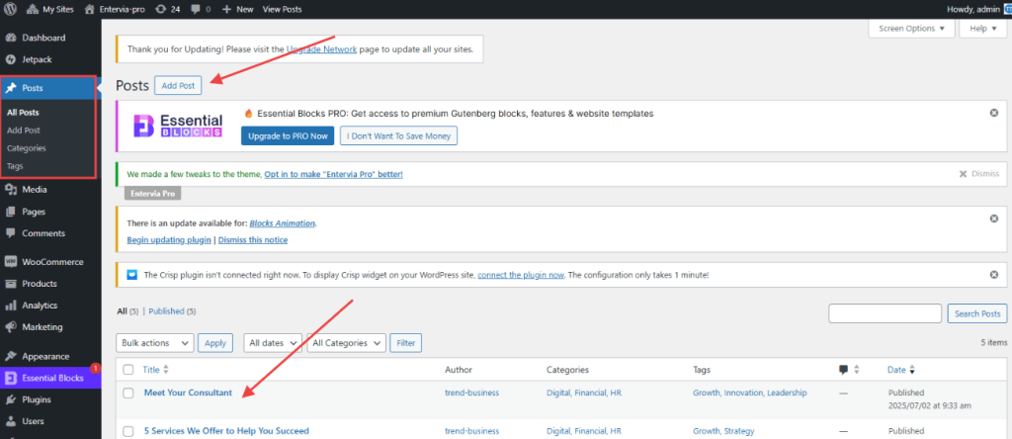Select the 5 Services We Offer post checkbox
The height and width of the screenshot is (439, 1012).
127,431
